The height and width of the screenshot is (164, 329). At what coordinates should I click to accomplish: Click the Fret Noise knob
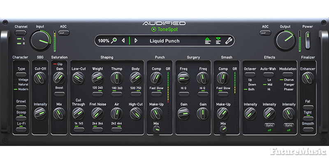97,114
